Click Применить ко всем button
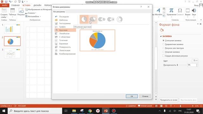This screenshot has width=203, height=114. pos(169,100)
